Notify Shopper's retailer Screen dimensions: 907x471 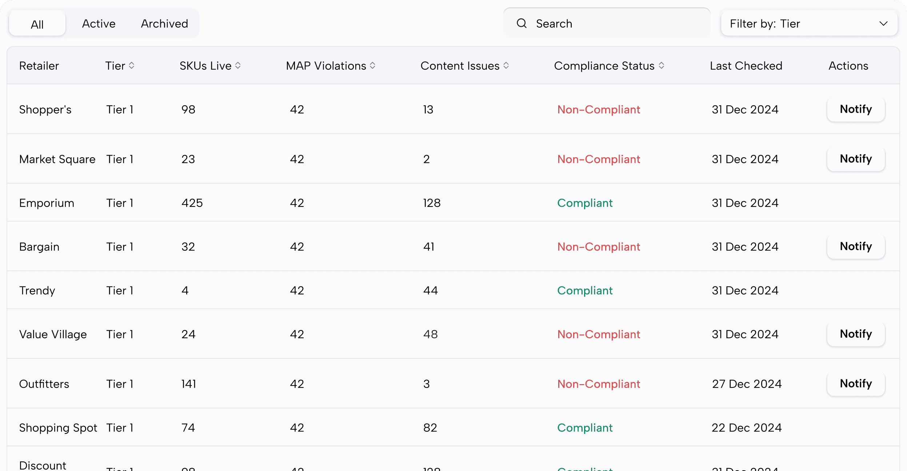pos(855,109)
